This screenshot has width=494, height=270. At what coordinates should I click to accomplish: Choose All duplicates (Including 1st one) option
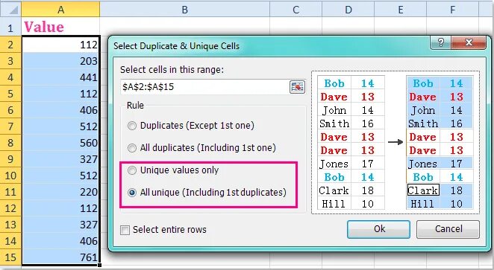132,148
